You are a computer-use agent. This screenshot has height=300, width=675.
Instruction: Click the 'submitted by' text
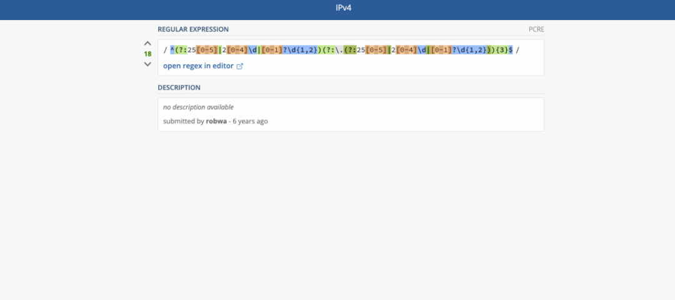[x=183, y=121]
